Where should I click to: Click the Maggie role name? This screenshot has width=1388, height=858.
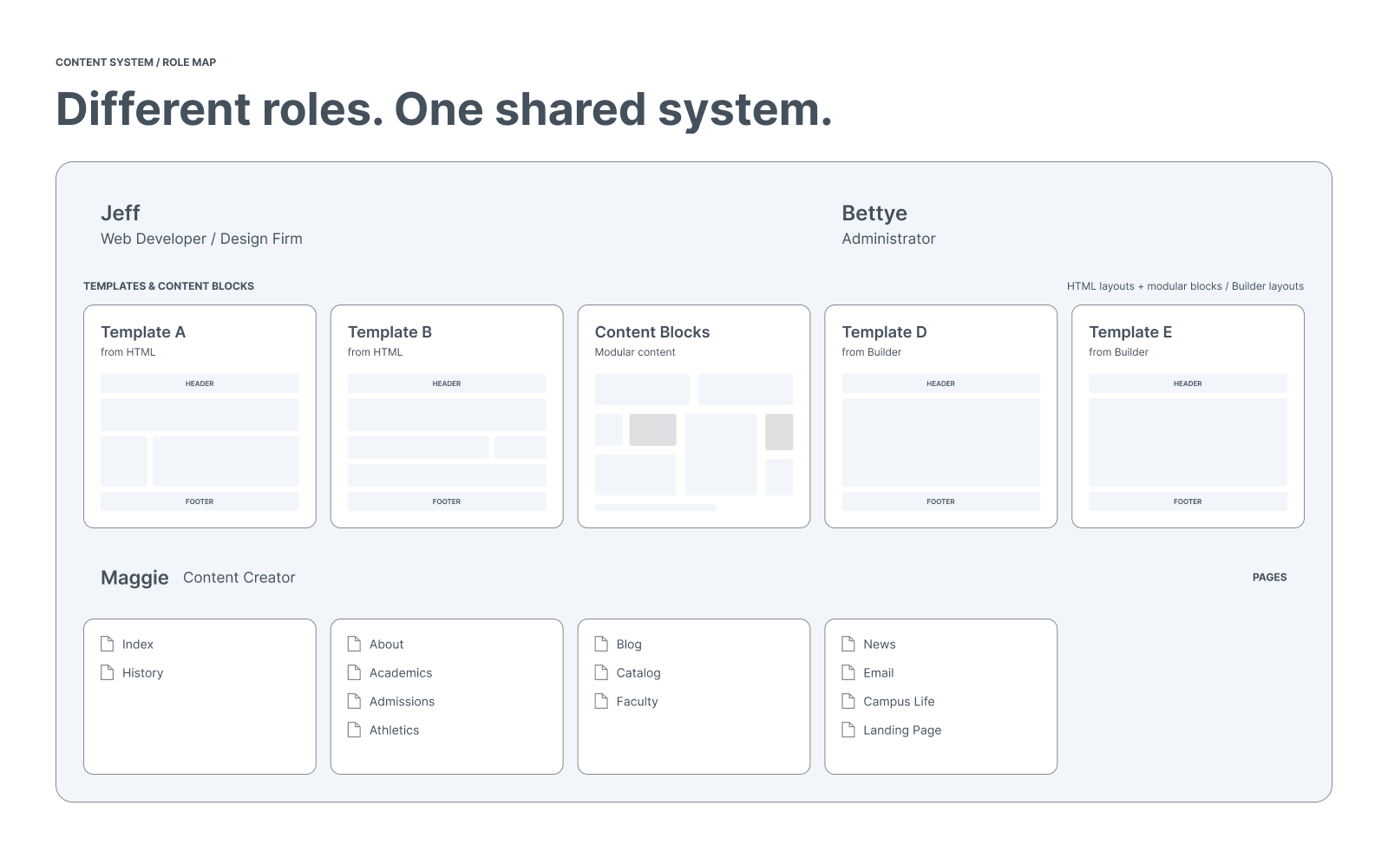(134, 578)
